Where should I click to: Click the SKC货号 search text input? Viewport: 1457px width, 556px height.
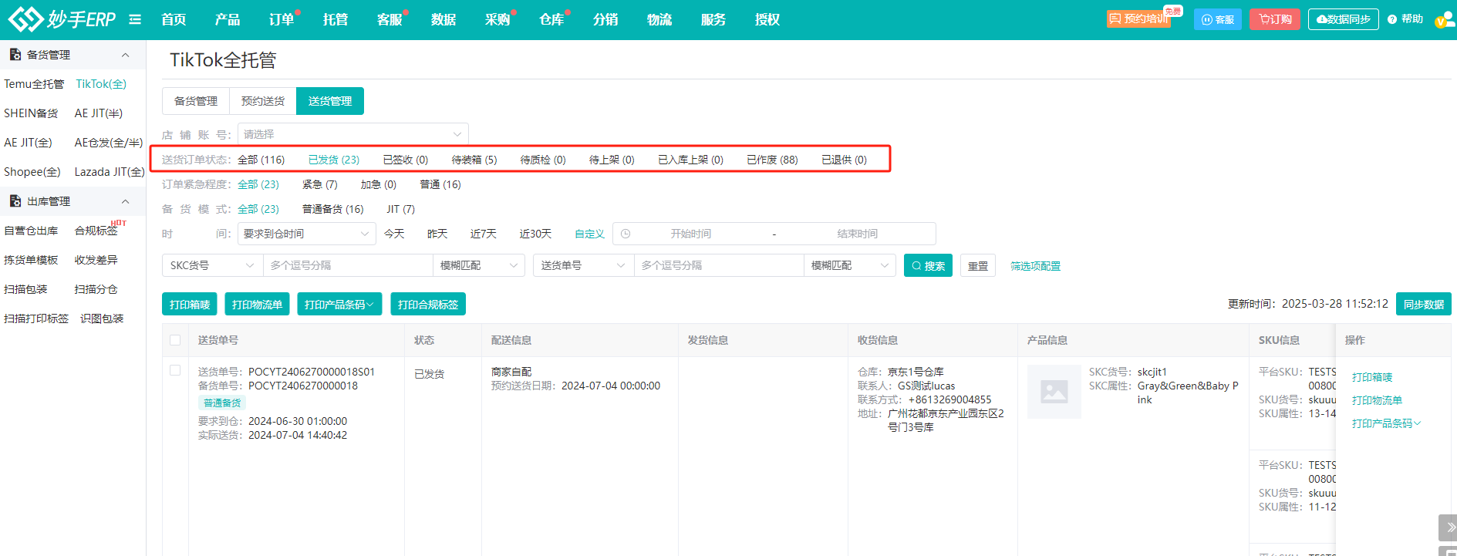pos(348,265)
